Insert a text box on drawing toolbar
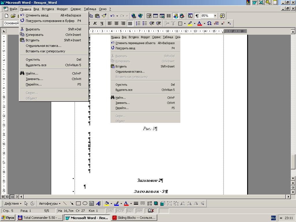Image resolution: width=296 pixels, height=222 pixels. (92, 203)
